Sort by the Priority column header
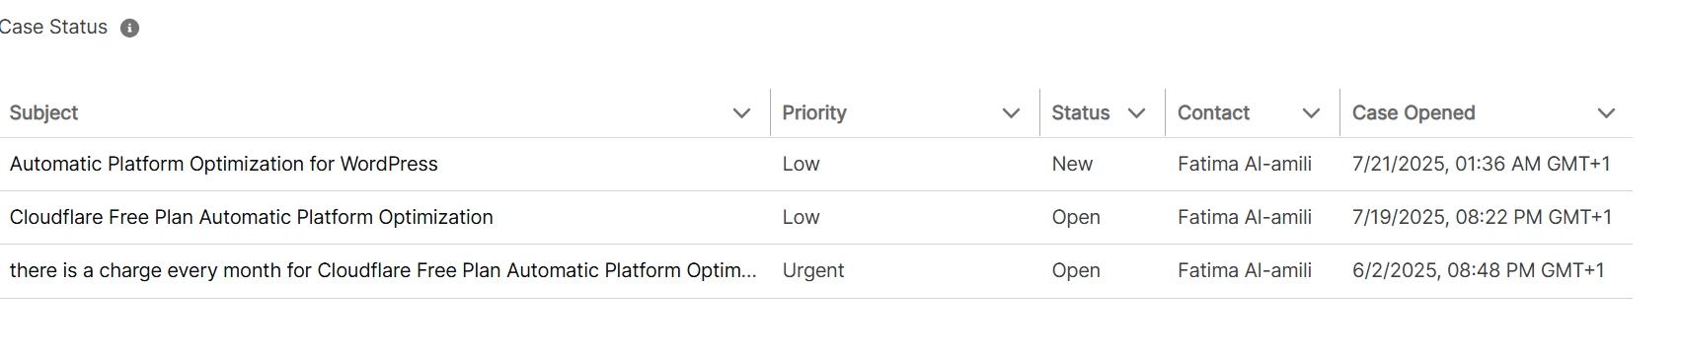The image size is (1681, 358). 814,113
